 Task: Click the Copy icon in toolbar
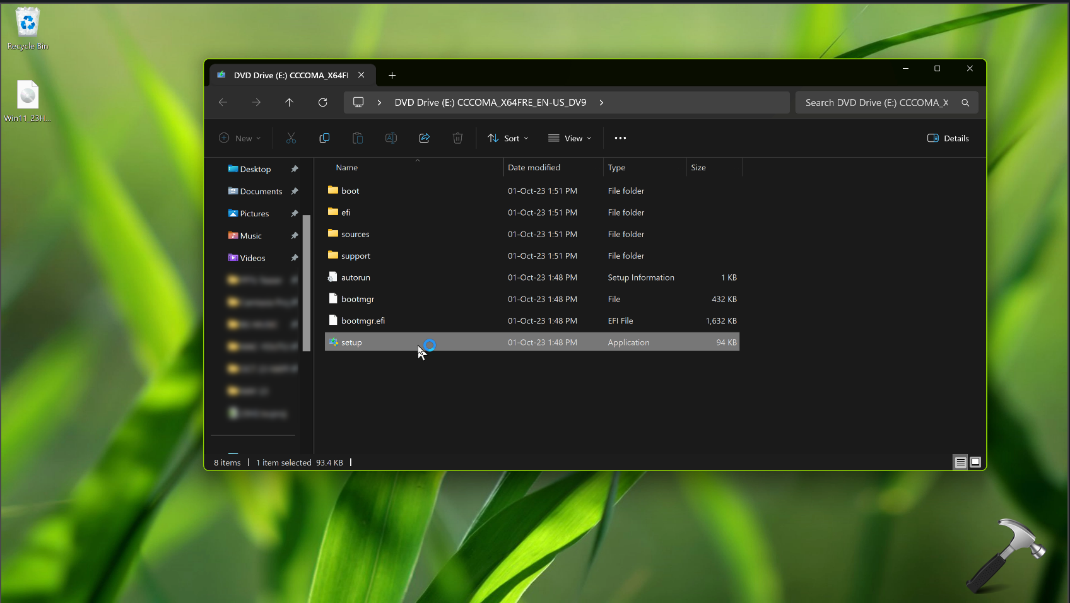point(324,138)
